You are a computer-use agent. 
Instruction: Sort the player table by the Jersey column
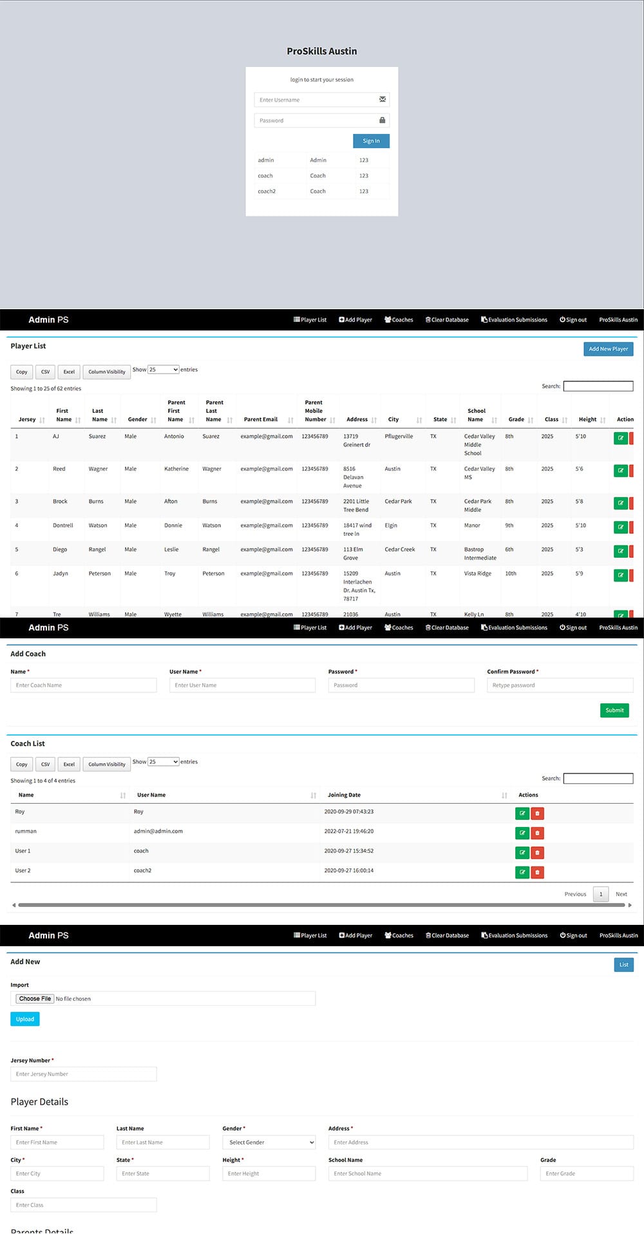pyautogui.click(x=28, y=419)
